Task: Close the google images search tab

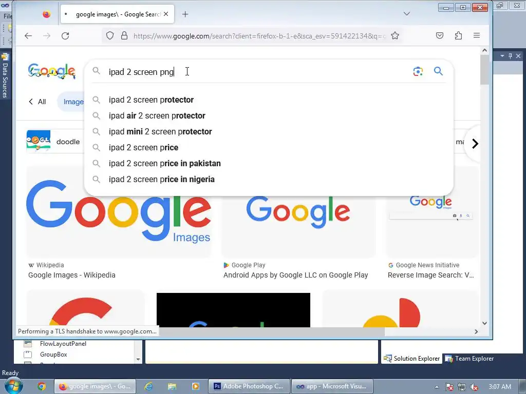Action: (x=166, y=14)
